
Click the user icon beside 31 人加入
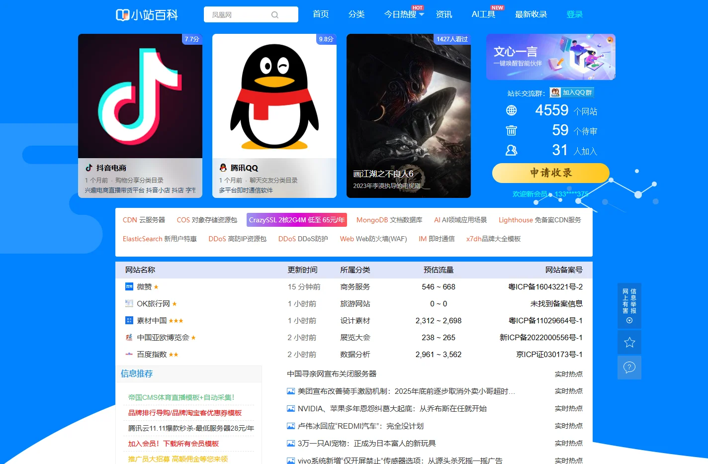(x=511, y=150)
